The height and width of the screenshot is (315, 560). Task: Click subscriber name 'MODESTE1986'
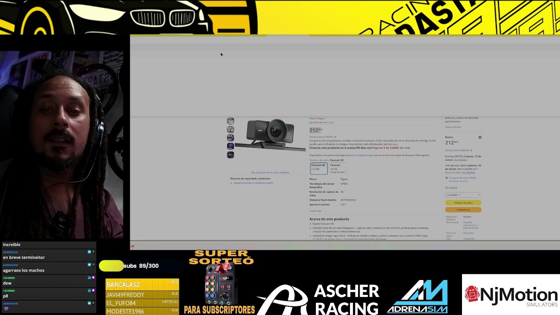coord(125,311)
